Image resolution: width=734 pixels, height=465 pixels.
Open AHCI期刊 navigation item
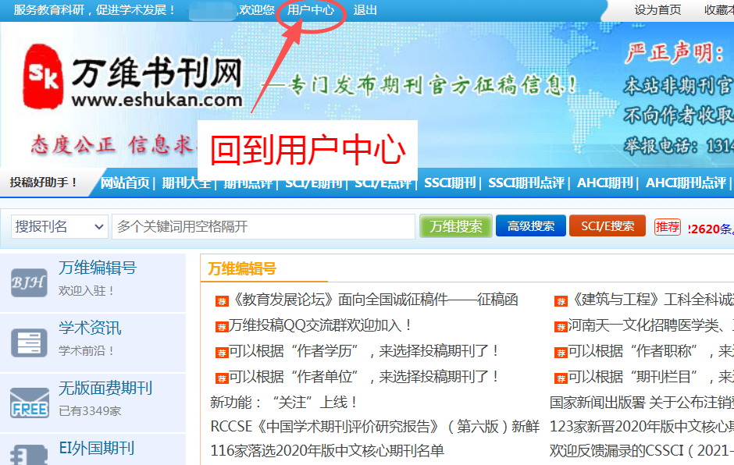(604, 183)
